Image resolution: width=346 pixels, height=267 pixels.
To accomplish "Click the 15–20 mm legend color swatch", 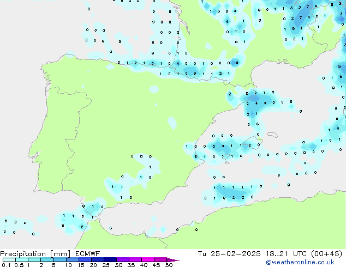I will click(x=85, y=260).
